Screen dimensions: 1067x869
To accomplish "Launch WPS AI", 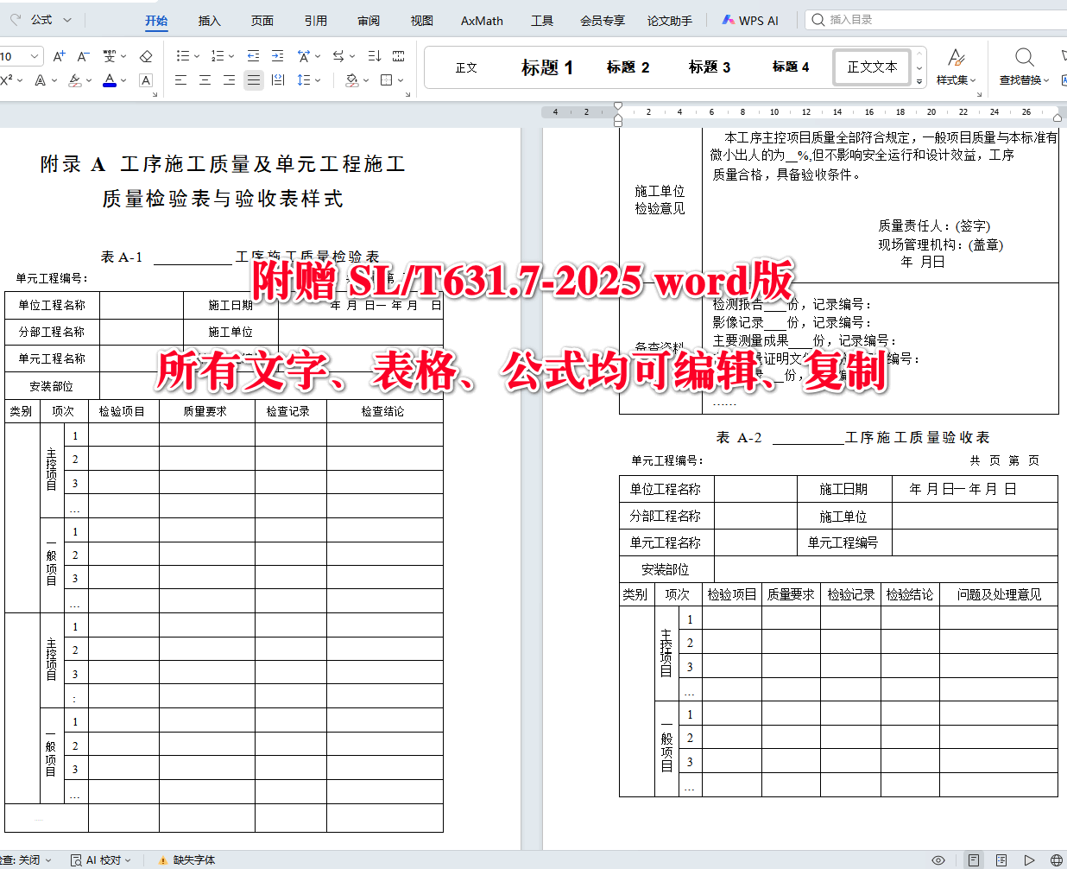I will [750, 21].
